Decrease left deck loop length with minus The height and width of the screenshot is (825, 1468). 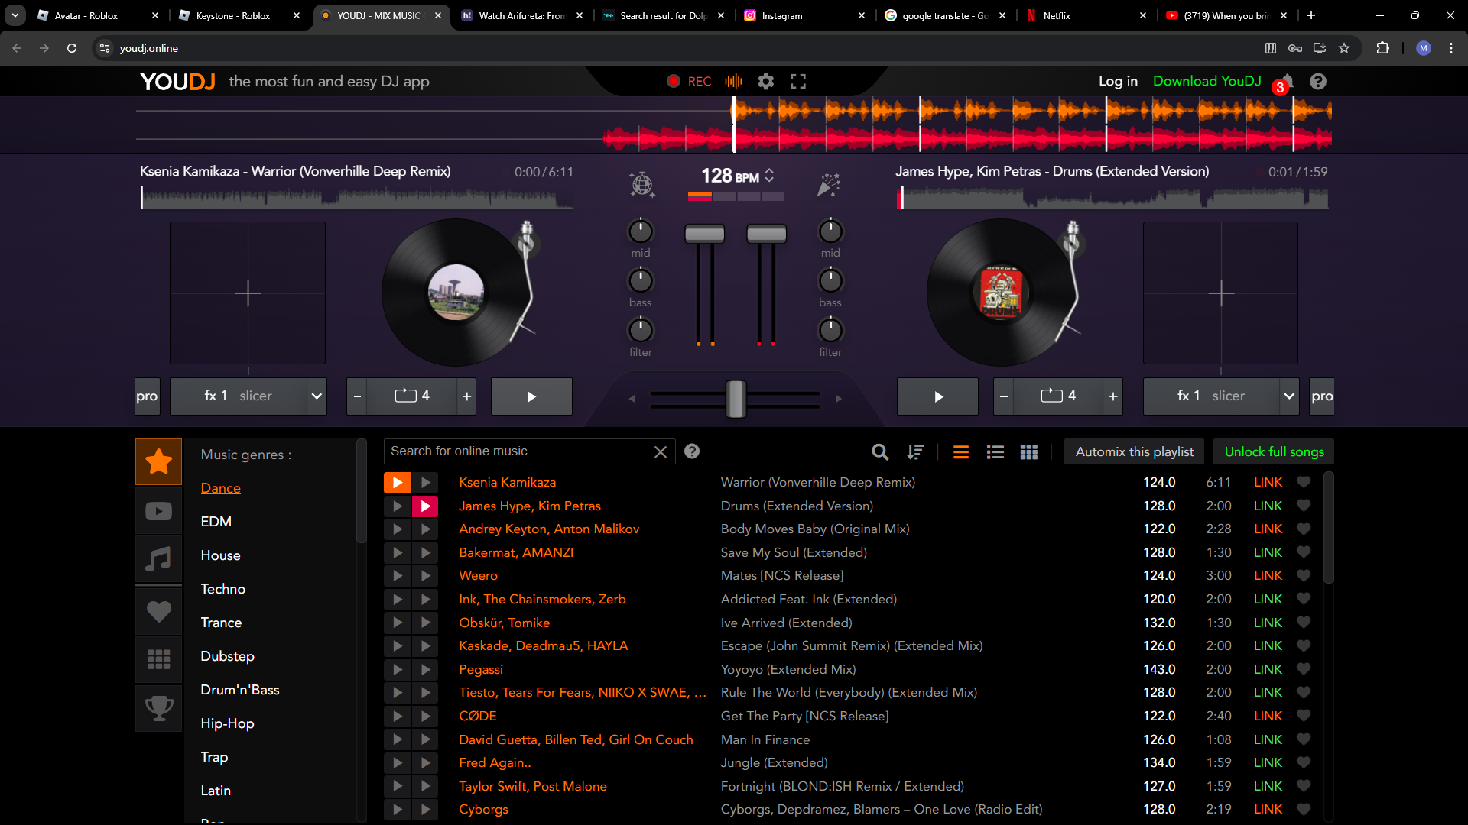[357, 396]
